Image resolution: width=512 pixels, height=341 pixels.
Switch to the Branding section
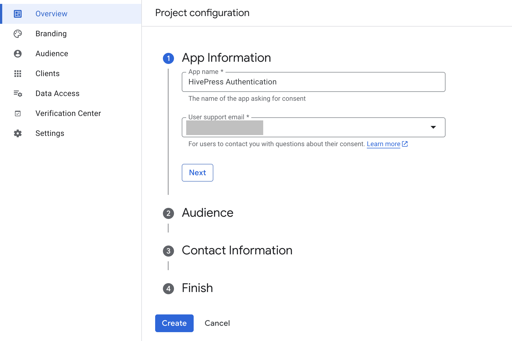tap(51, 33)
